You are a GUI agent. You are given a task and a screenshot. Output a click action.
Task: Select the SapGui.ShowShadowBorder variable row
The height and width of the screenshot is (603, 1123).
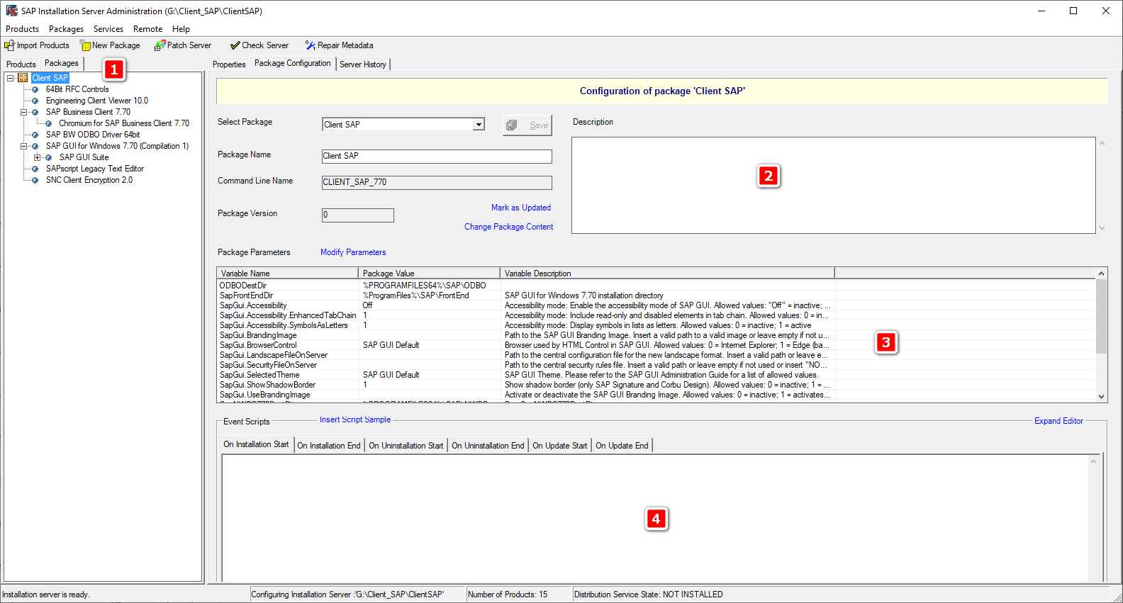pos(657,385)
